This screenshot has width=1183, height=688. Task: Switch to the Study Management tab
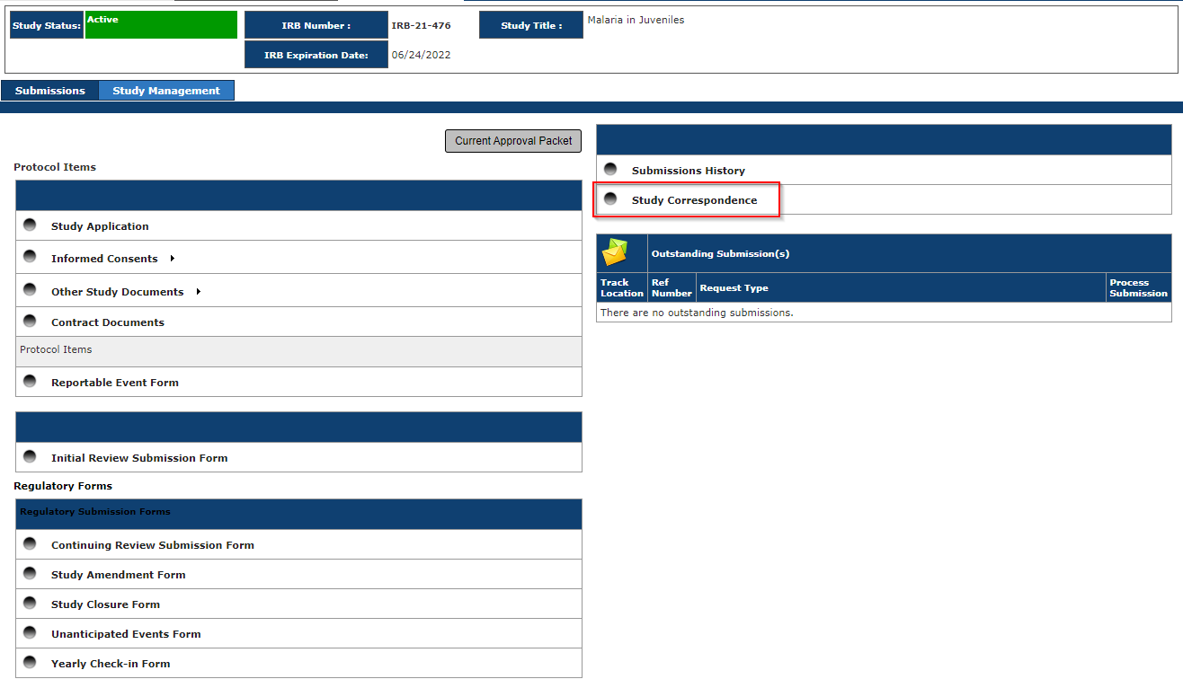(x=166, y=91)
